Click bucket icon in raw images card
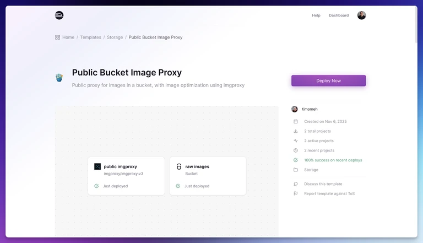The height and width of the screenshot is (243, 423). tap(179, 166)
